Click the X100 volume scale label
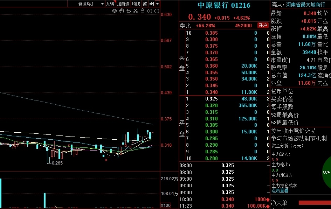 166,205
